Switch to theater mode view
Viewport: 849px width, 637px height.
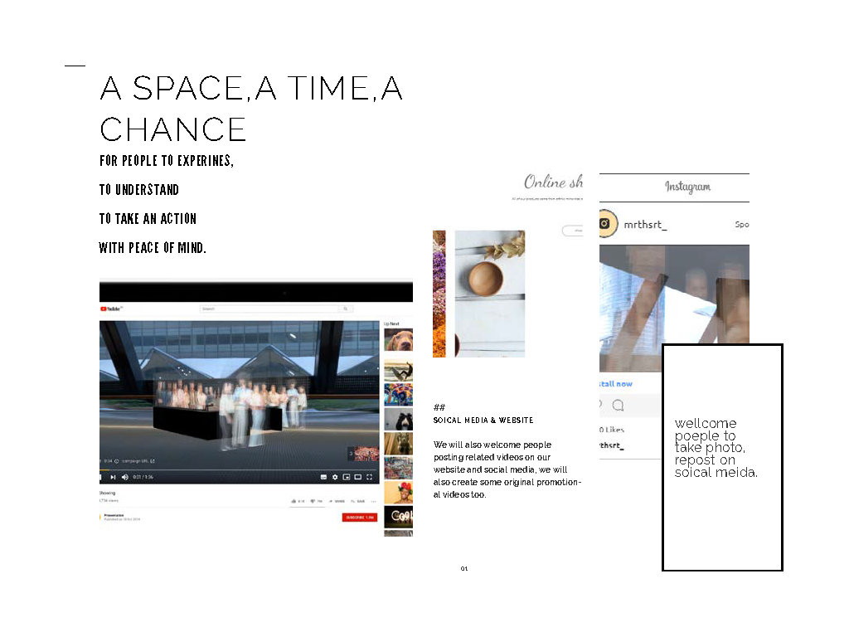(x=358, y=477)
